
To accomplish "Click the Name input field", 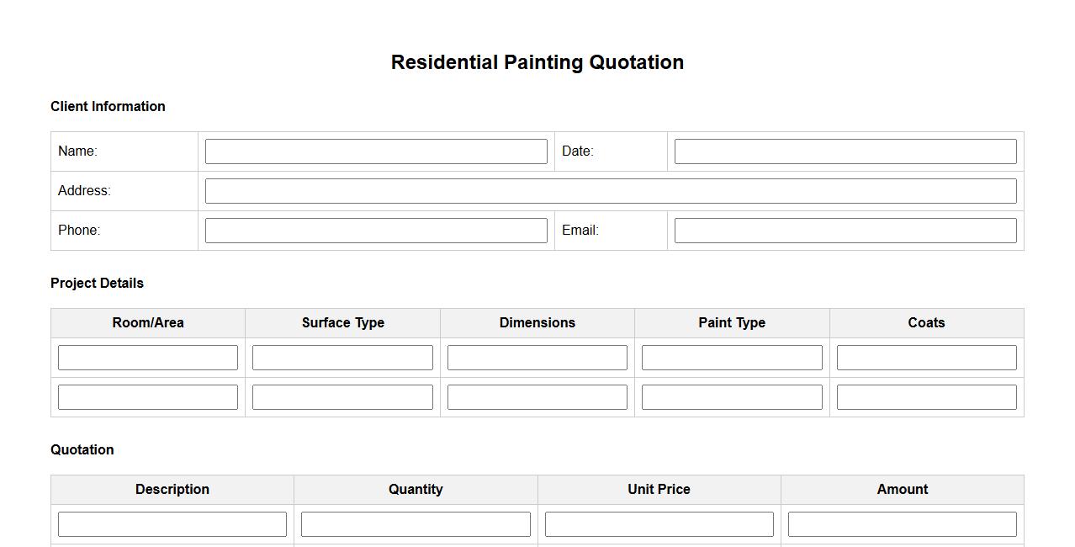I will click(x=376, y=151).
